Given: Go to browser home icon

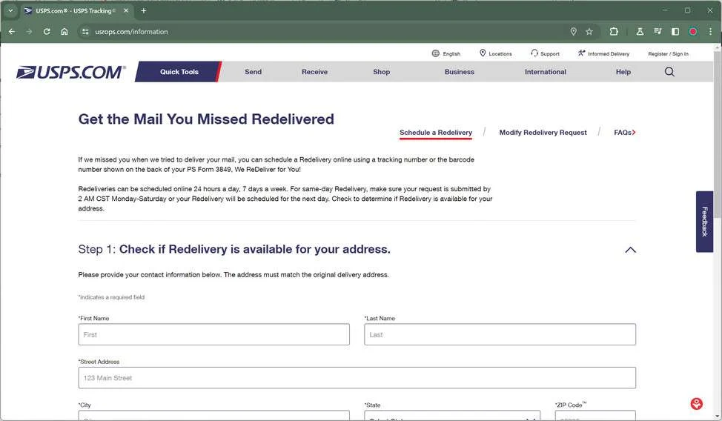Looking at the screenshot, I should 64,31.
